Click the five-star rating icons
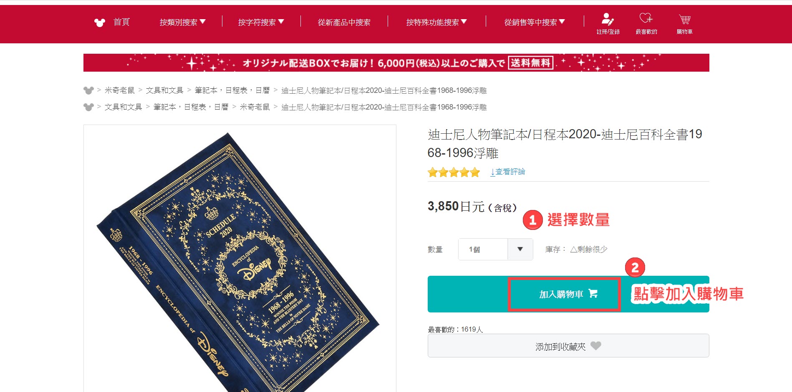Viewport: 792px width, 392px height. pyautogui.click(x=454, y=172)
